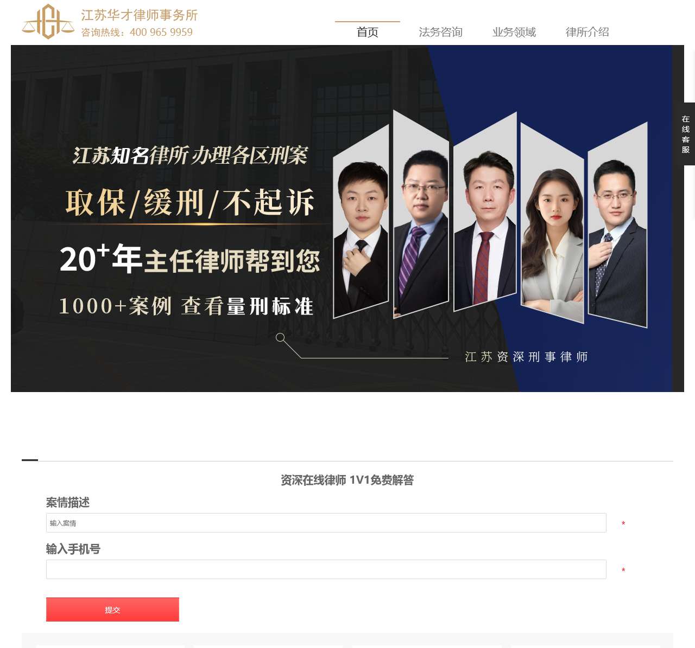Open the 在线客服 side widget
The width and height of the screenshot is (695, 648).
point(687,134)
